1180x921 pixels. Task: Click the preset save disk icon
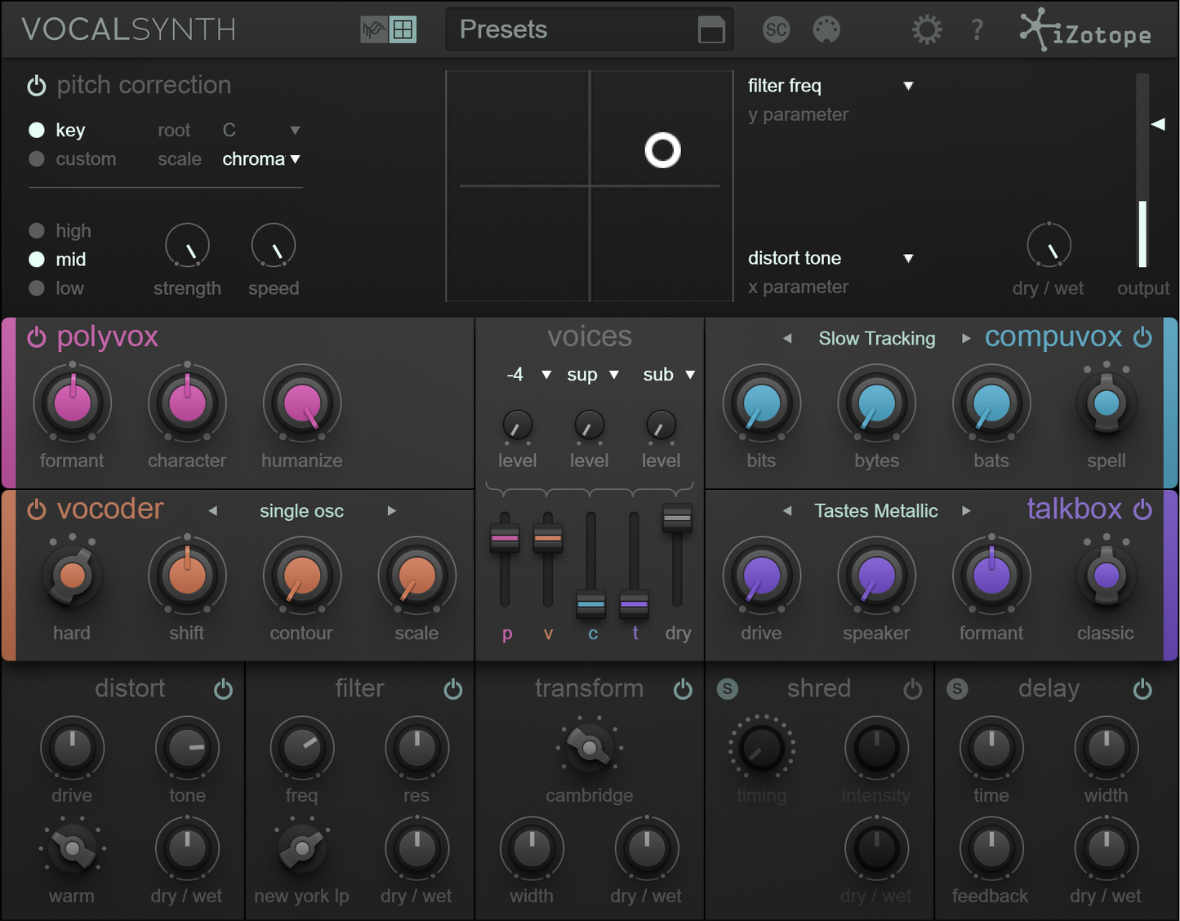(711, 30)
